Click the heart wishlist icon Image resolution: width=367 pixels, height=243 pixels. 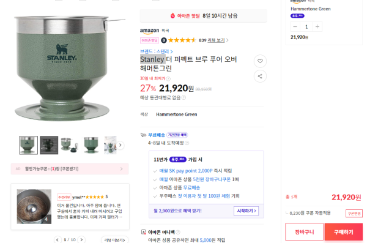[260, 61]
